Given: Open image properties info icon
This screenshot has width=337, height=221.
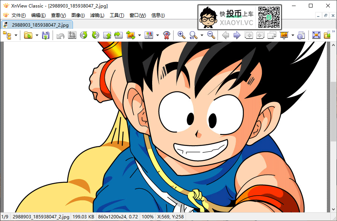Looking at the screenshot, I should (301, 35).
